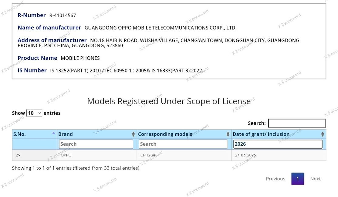Sort the Date of grant/ inclusion column
This screenshot has width=338, height=197.
(x=322, y=134)
